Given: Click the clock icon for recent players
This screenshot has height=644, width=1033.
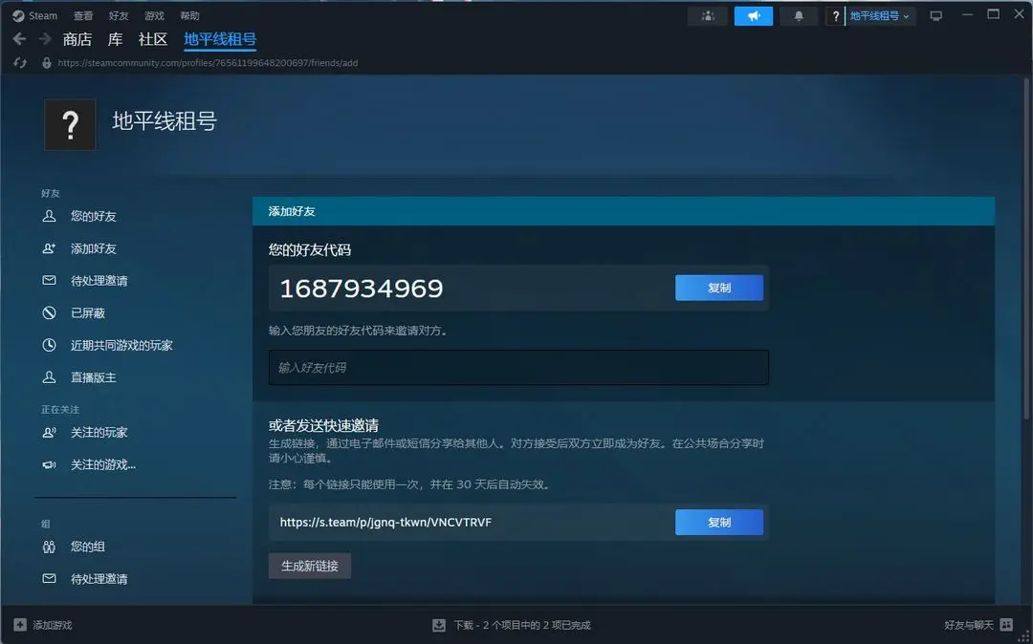Looking at the screenshot, I should tap(49, 345).
